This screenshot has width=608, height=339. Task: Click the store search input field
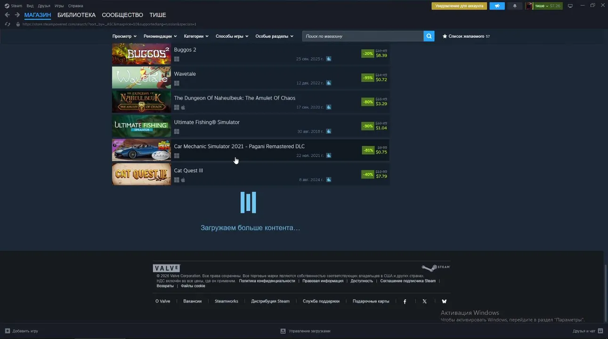[363, 36]
